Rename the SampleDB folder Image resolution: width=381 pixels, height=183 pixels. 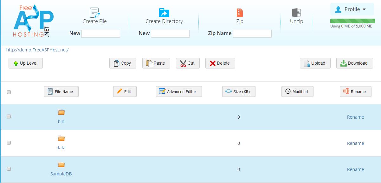356,169
